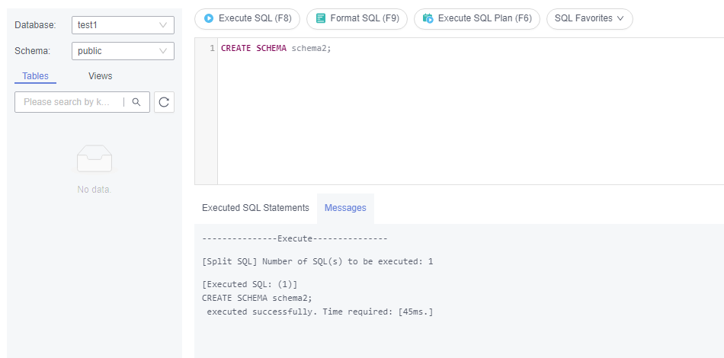Click the Execute SQL Plan (F6) button
The height and width of the screenshot is (358, 724).
477,19
